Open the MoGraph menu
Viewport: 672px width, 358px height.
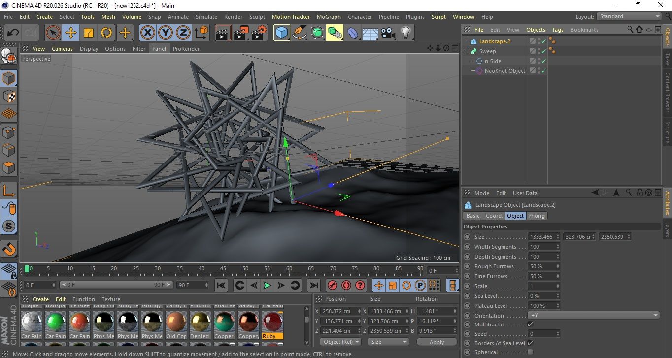click(x=329, y=17)
